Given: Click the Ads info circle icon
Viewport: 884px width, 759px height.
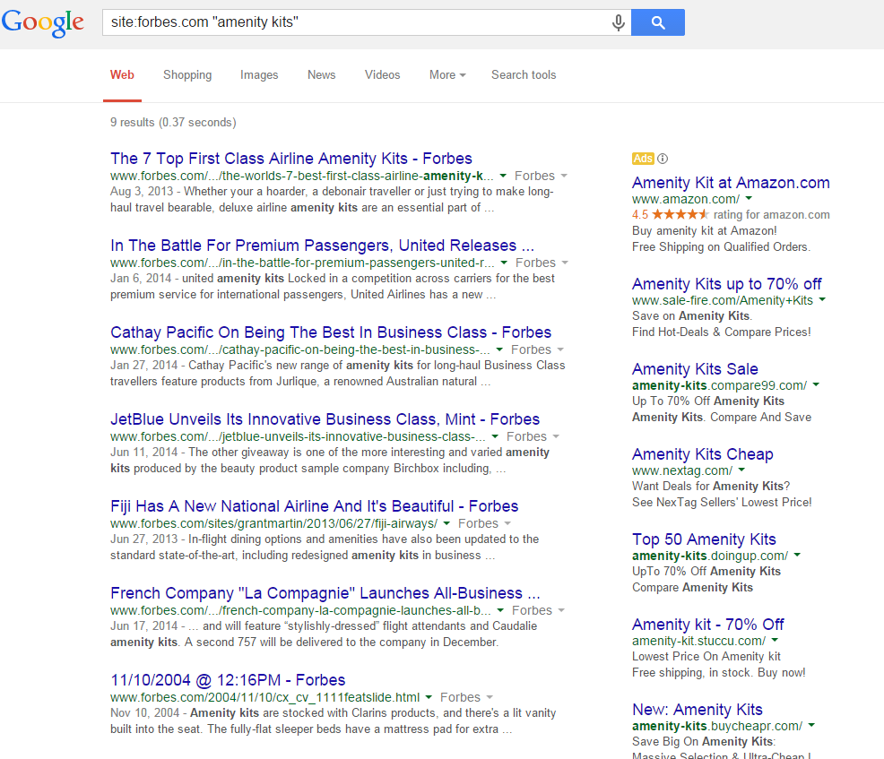Looking at the screenshot, I should pyautogui.click(x=663, y=159).
